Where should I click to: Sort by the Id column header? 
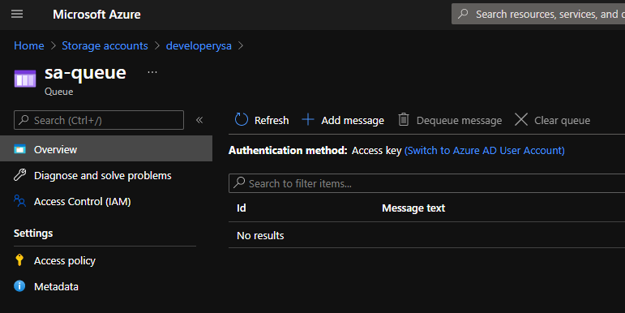[x=241, y=208]
